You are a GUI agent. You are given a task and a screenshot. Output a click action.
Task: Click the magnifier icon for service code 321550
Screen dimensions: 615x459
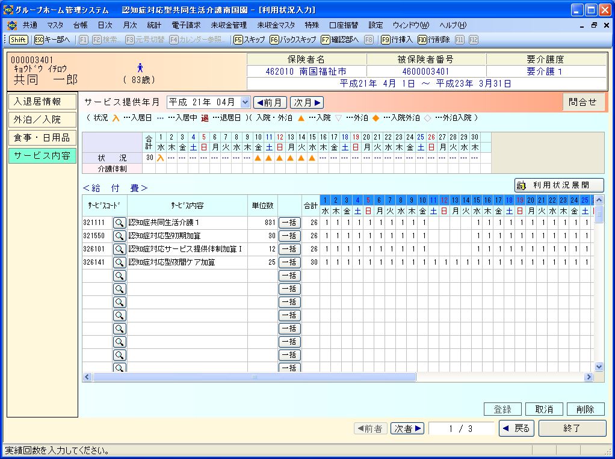click(120, 236)
